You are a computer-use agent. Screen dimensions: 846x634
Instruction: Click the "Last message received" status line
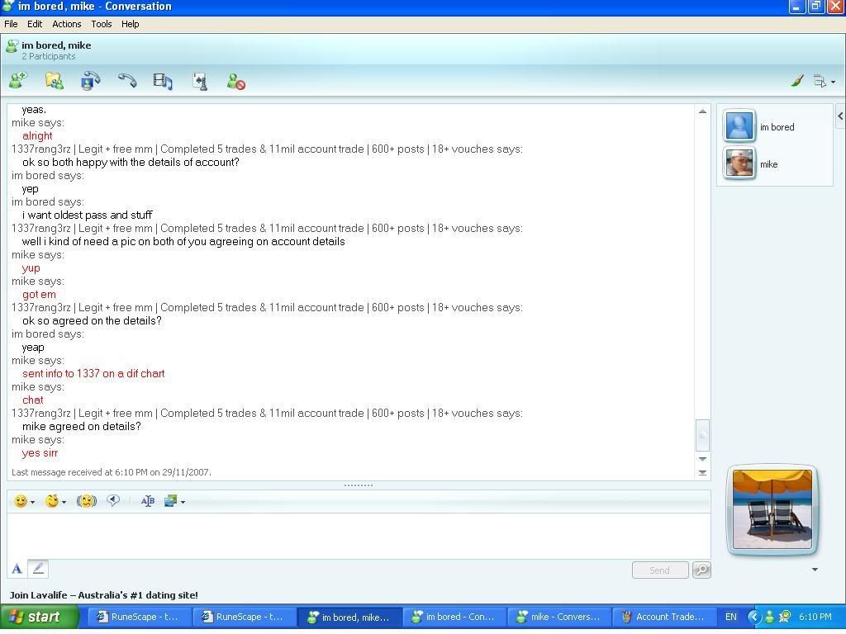tap(112, 472)
